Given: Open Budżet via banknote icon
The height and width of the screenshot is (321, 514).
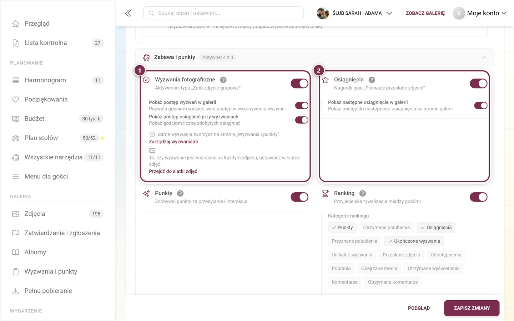Looking at the screenshot, I should (x=16, y=119).
